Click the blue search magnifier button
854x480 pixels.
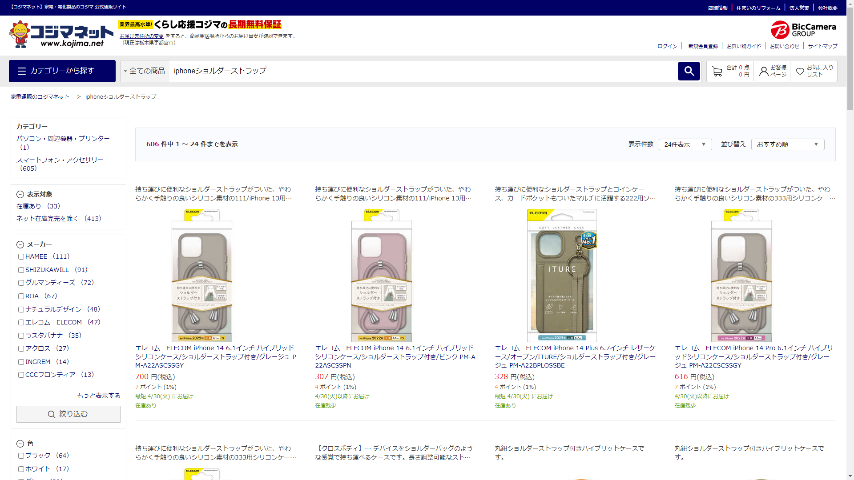point(689,71)
